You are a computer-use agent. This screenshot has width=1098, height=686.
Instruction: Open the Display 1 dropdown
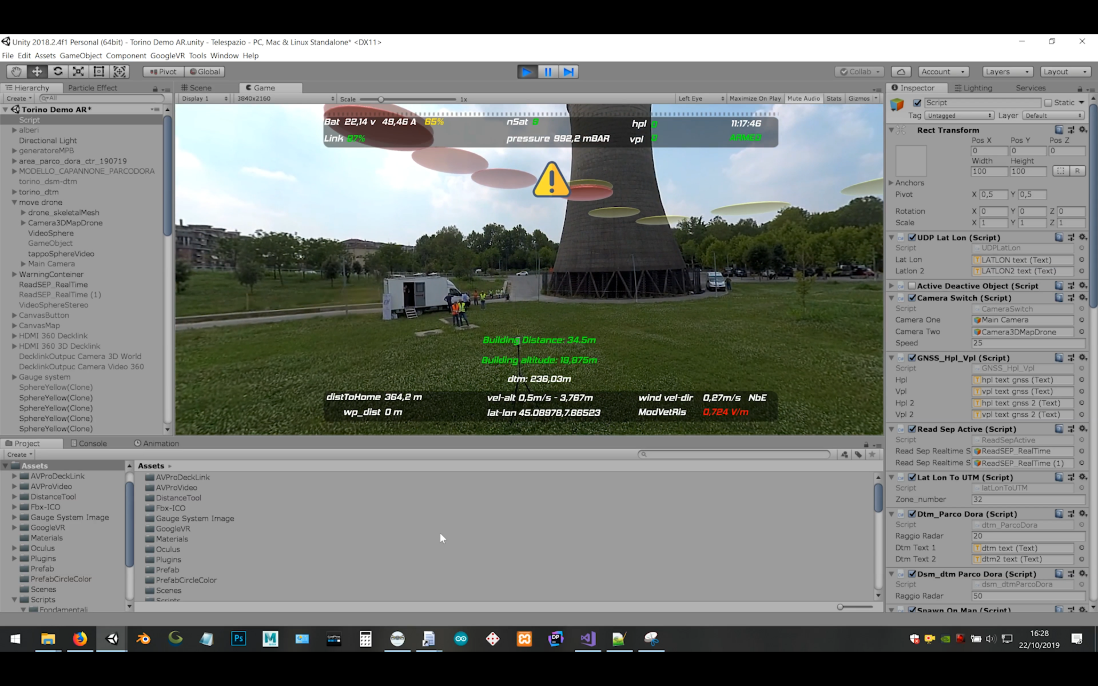[205, 99]
